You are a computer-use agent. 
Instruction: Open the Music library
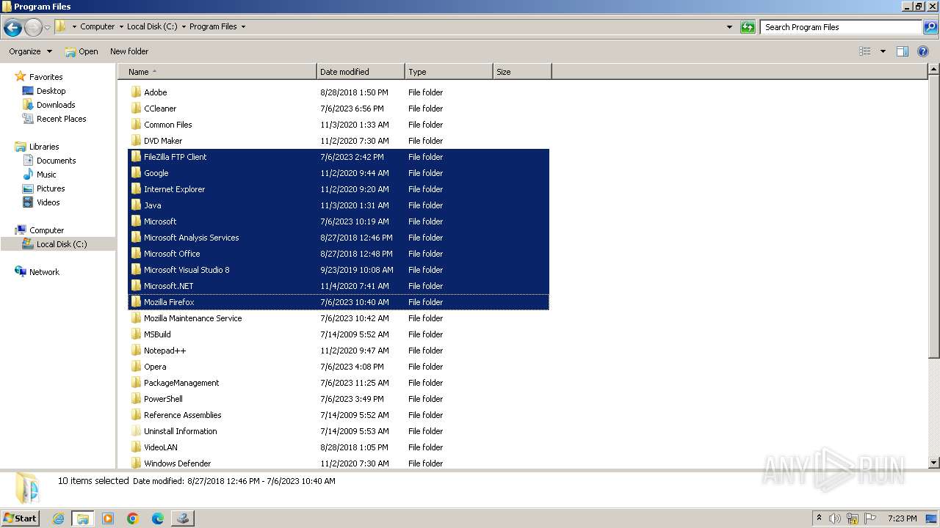46,175
